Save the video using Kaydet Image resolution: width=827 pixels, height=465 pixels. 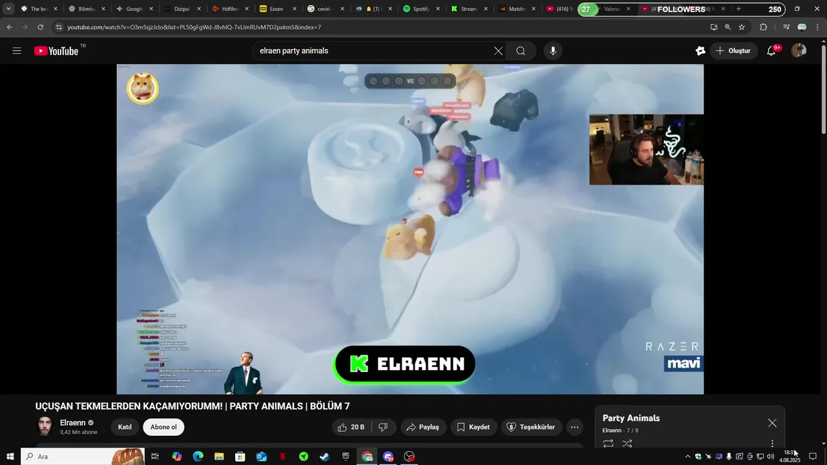pyautogui.click(x=473, y=427)
